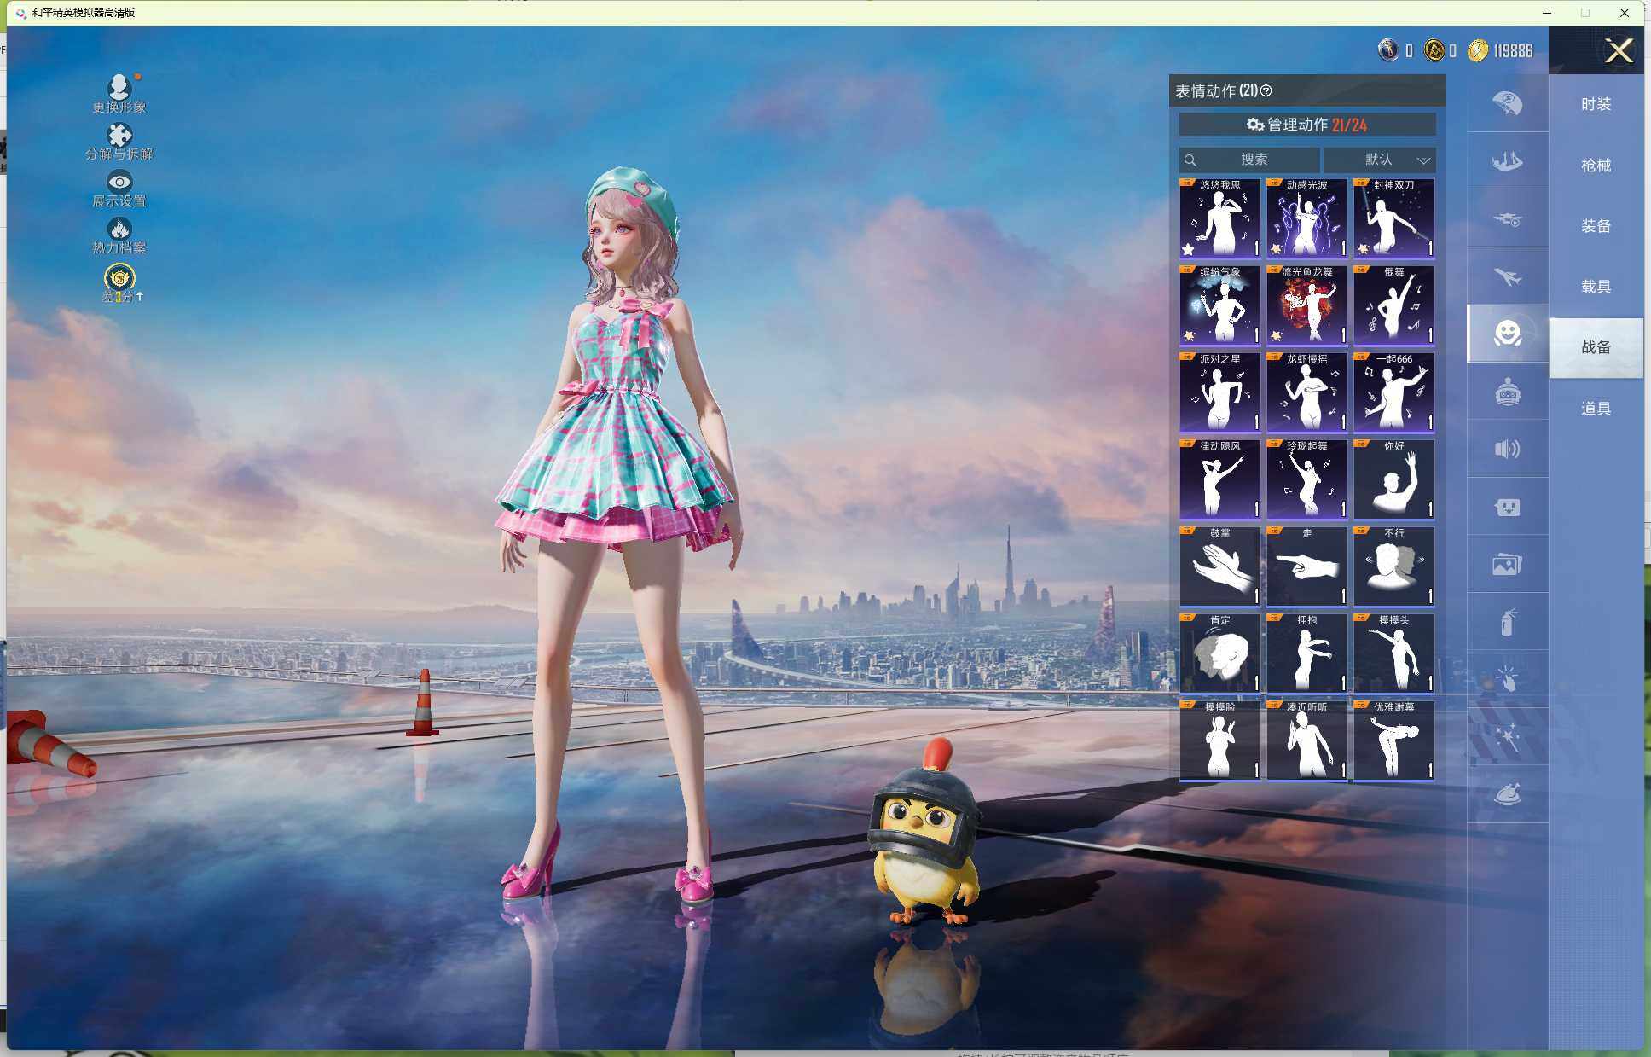Click the 搜索 search field
The width and height of the screenshot is (1651, 1057).
click(x=1252, y=160)
